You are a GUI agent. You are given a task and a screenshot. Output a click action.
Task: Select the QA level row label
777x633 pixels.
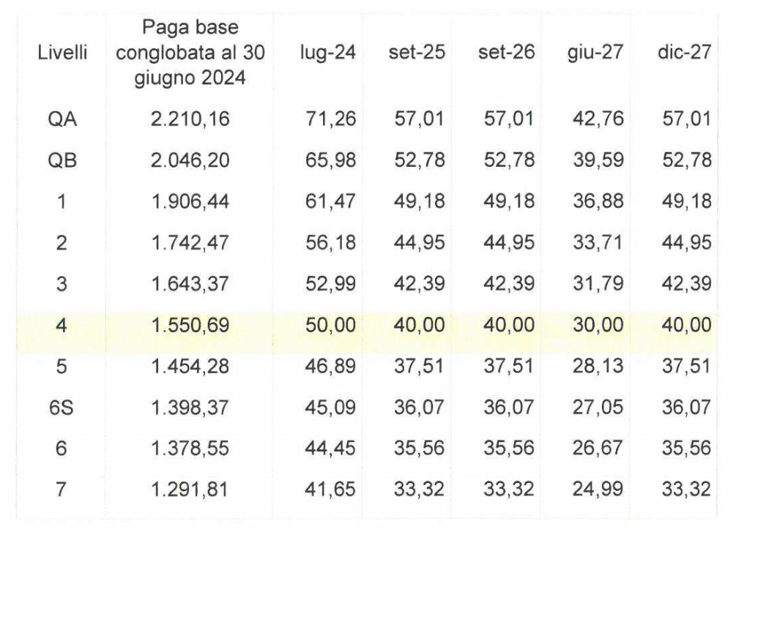(62, 119)
